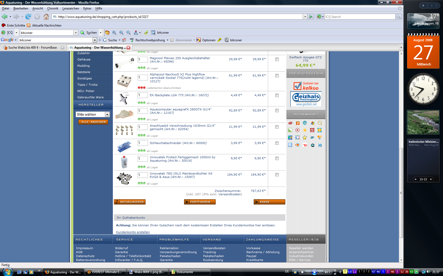443x276 pixels.
Task: Open the tab list dropdown at tab bar end
Action: tap(401, 48)
